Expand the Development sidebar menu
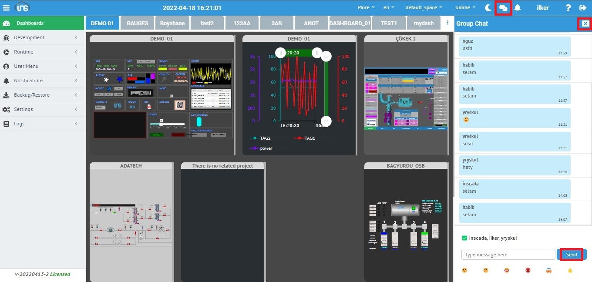The height and width of the screenshot is (282, 592). [x=42, y=37]
